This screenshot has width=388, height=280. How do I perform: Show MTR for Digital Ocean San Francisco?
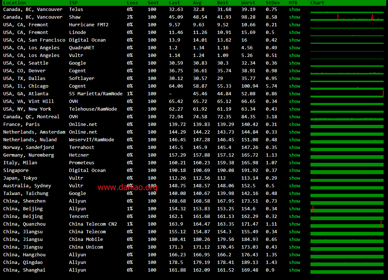click(294, 40)
